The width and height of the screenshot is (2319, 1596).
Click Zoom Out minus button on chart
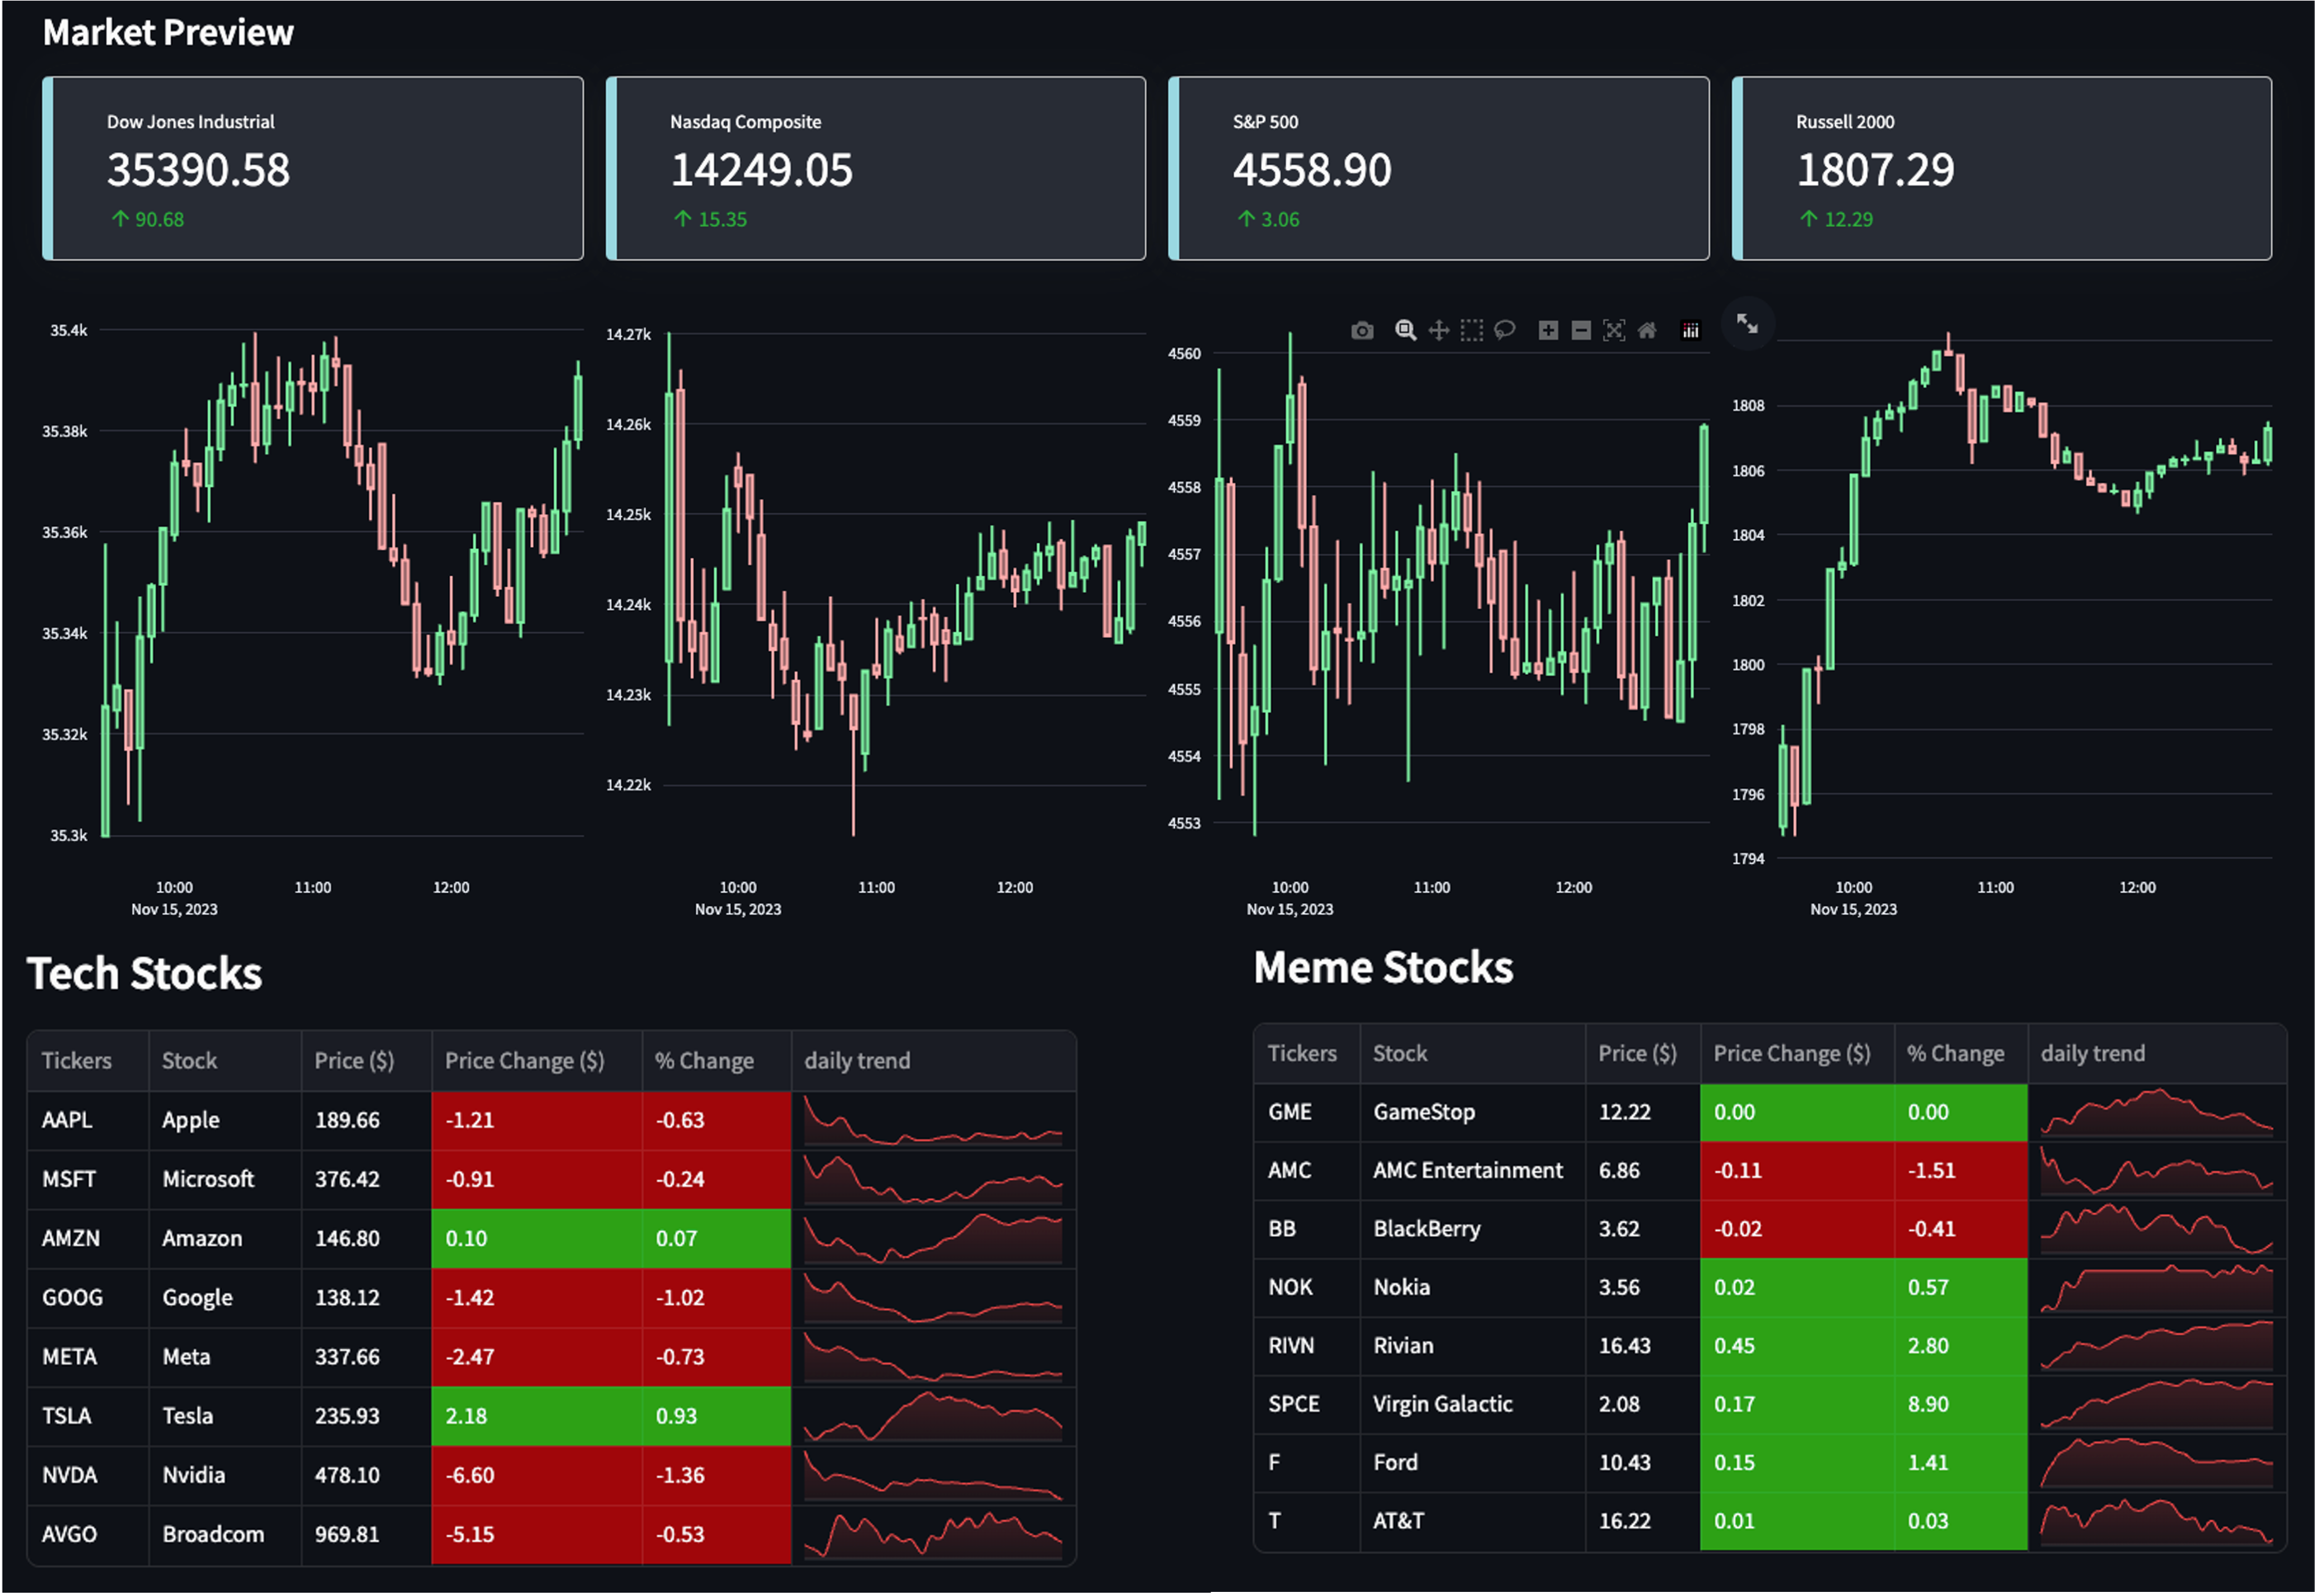coord(1581,331)
